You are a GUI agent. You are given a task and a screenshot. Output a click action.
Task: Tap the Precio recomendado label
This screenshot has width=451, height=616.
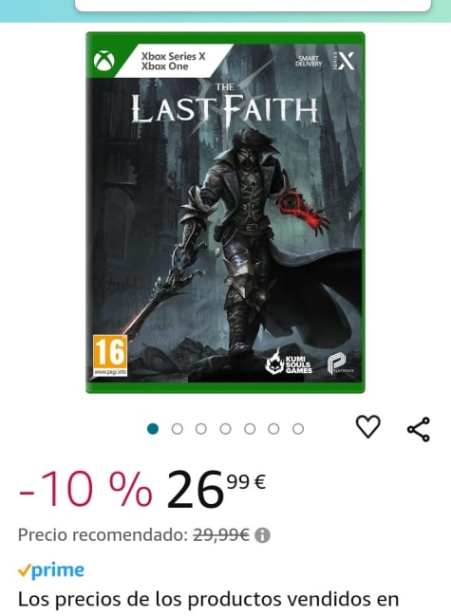[103, 534]
